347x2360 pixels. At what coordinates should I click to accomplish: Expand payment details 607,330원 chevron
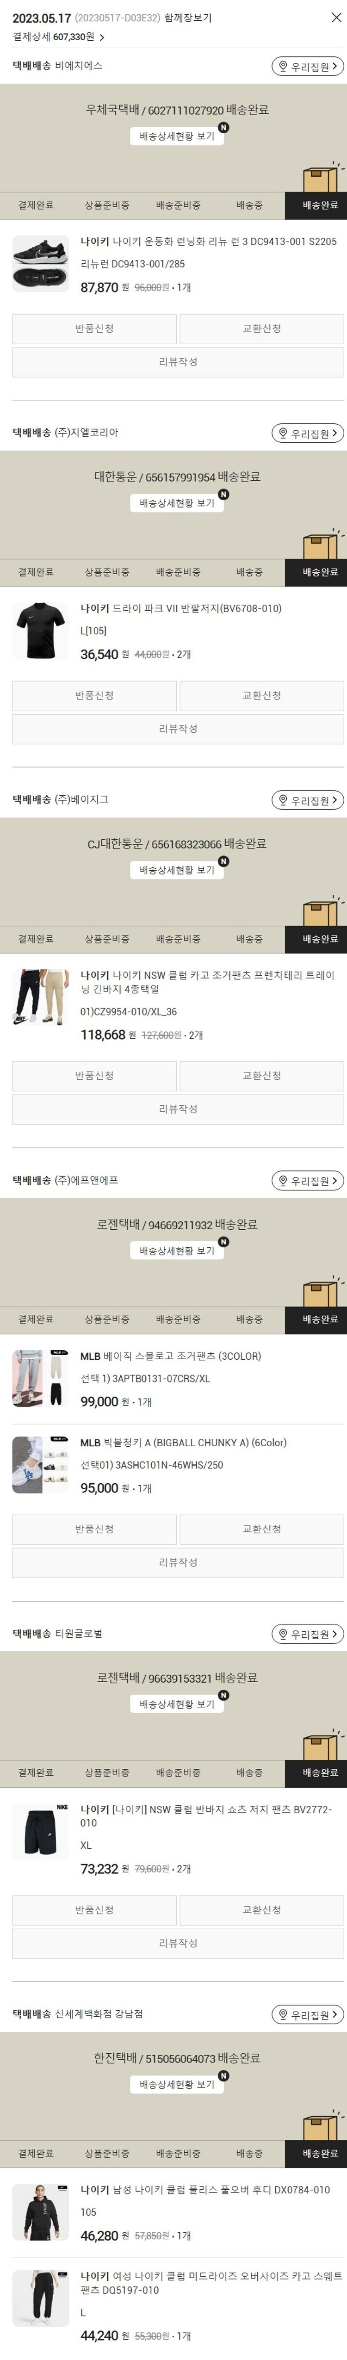[102, 37]
